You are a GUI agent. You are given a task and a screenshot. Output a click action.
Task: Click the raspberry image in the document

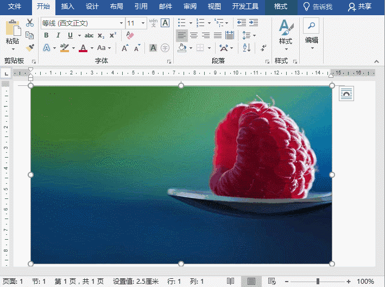pos(181,175)
